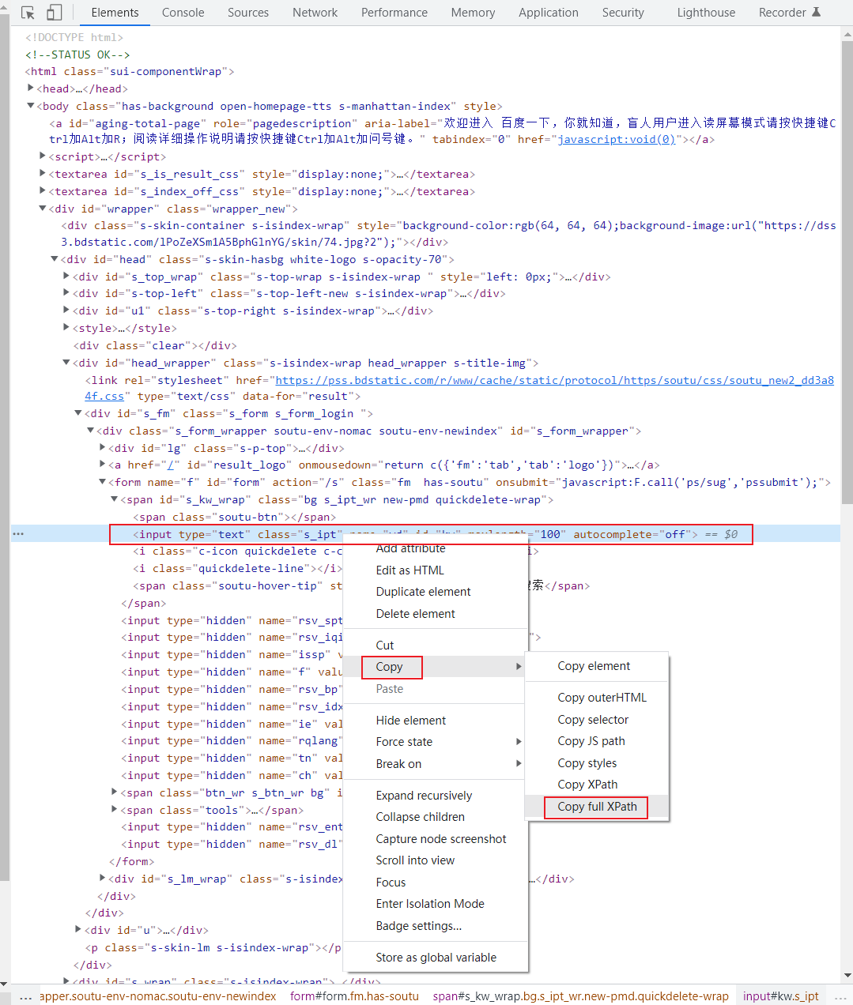
Task: Expand the s_lm_wrap div node
Action: tap(102, 879)
